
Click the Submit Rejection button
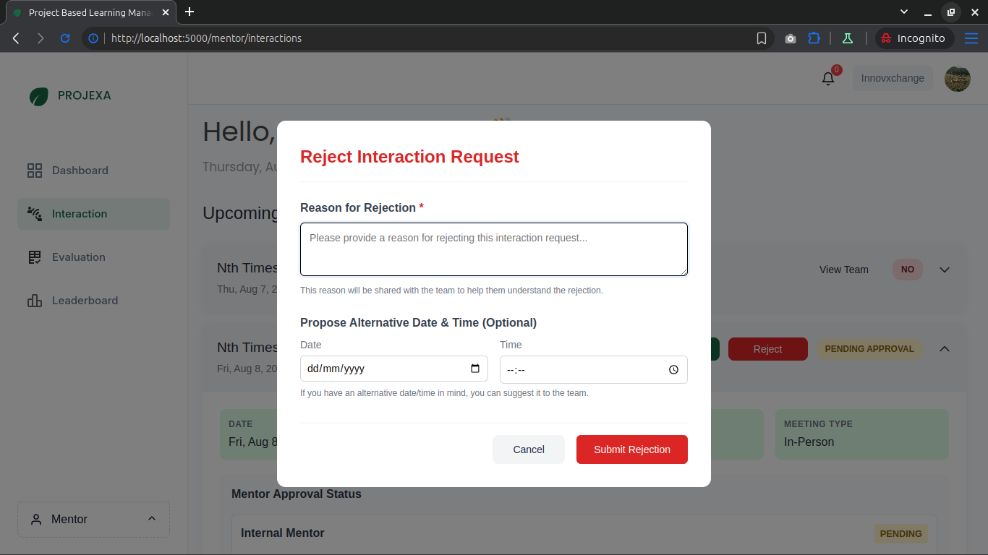tap(631, 449)
